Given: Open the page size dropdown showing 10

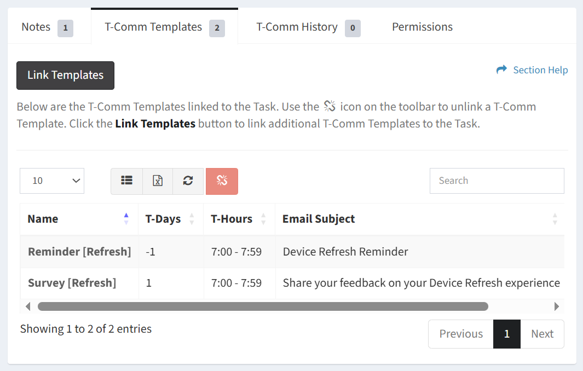Looking at the screenshot, I should [x=52, y=181].
